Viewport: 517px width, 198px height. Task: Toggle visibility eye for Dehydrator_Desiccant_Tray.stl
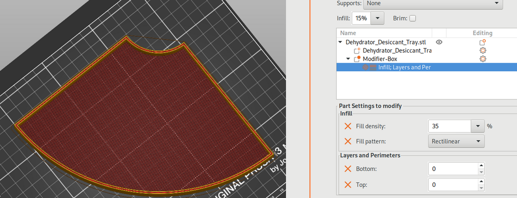coord(439,42)
